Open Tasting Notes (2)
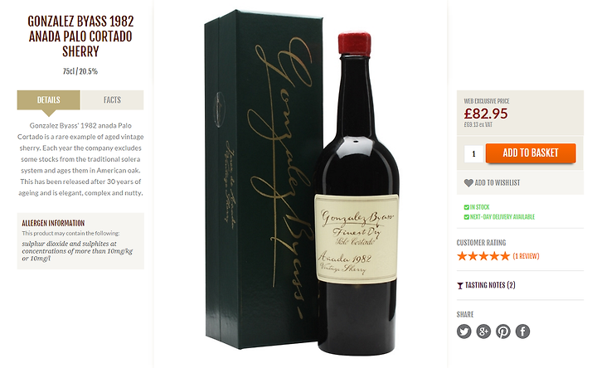 (490, 285)
